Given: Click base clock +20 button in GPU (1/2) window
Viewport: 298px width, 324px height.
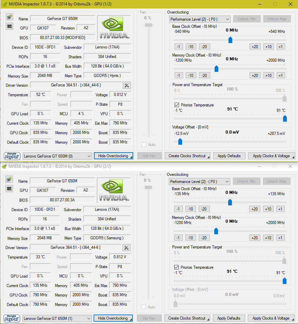Looking at the screenshot, I should [x=255, y=46].
